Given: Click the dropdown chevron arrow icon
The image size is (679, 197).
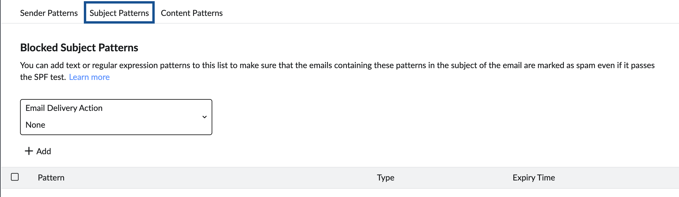Looking at the screenshot, I should pos(204,117).
